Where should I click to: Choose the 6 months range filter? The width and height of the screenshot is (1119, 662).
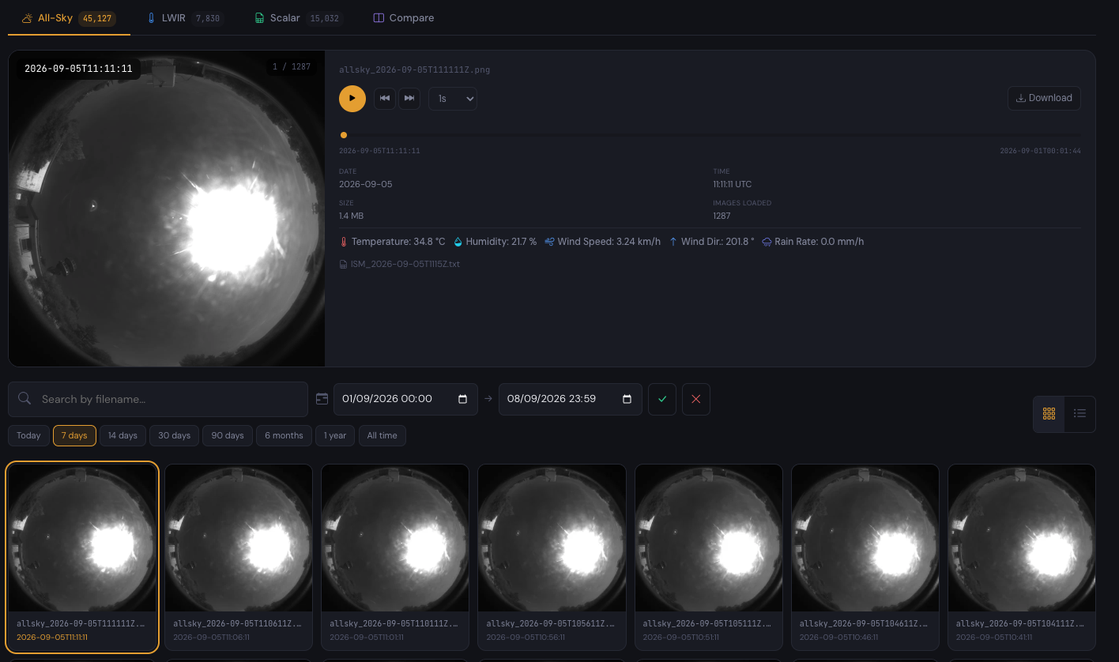(284, 435)
